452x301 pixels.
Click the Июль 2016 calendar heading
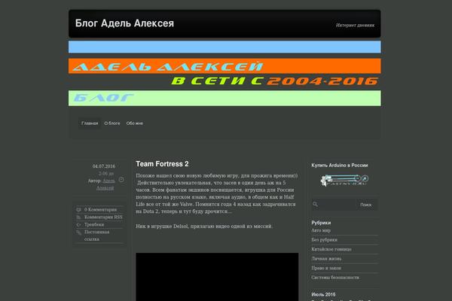[x=323, y=294]
